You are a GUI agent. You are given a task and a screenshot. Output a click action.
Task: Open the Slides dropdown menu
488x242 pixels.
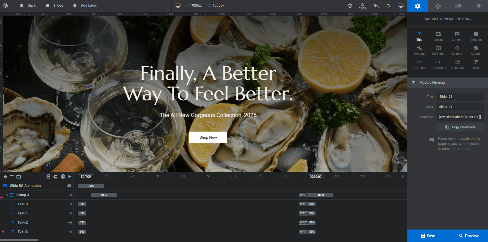pyautogui.click(x=54, y=5)
